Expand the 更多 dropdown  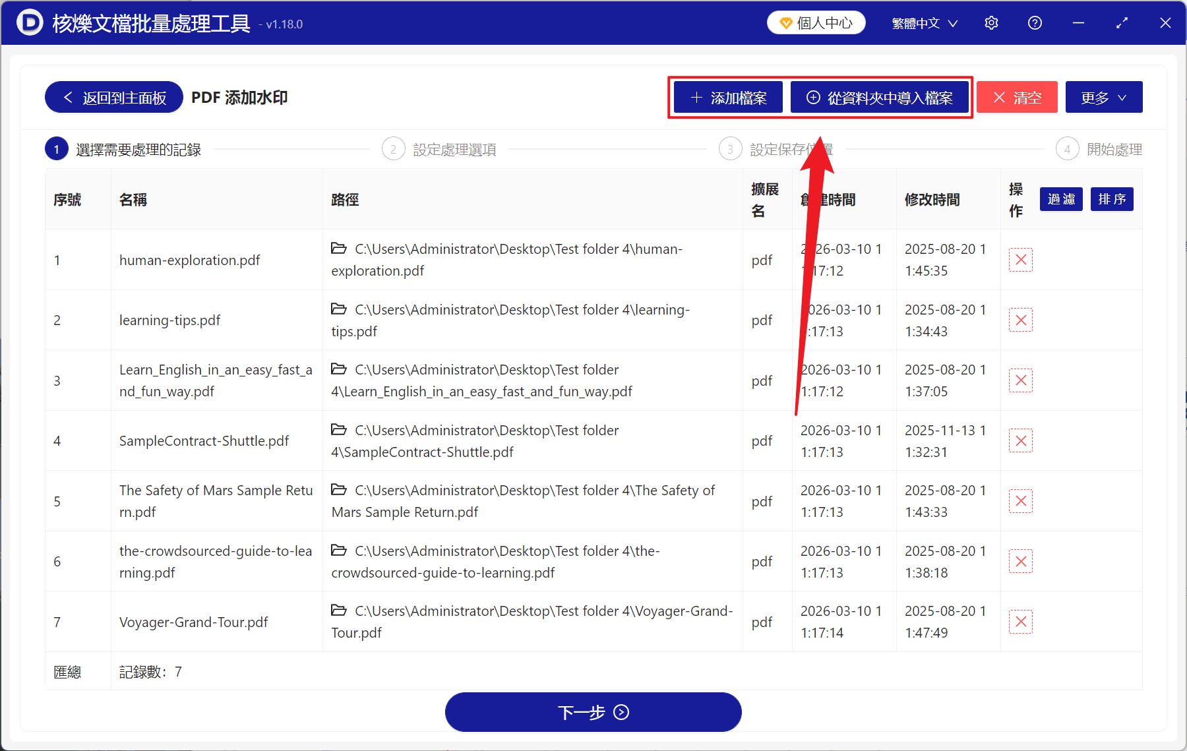pos(1103,97)
